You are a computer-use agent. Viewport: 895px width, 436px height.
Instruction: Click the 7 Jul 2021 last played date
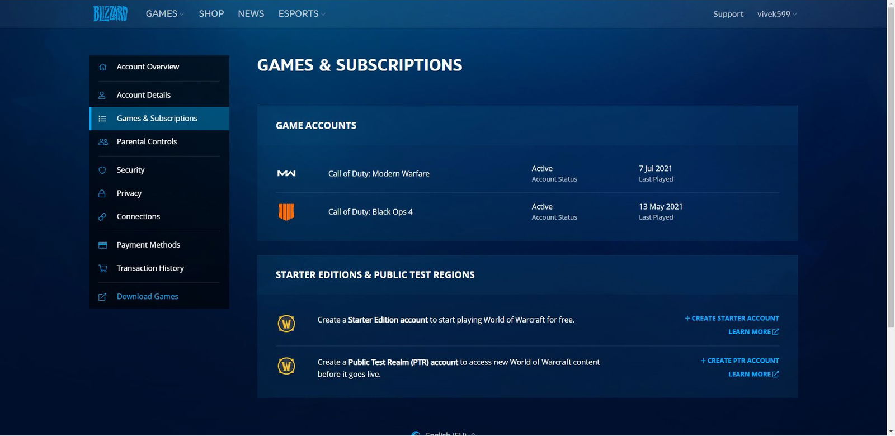656,169
